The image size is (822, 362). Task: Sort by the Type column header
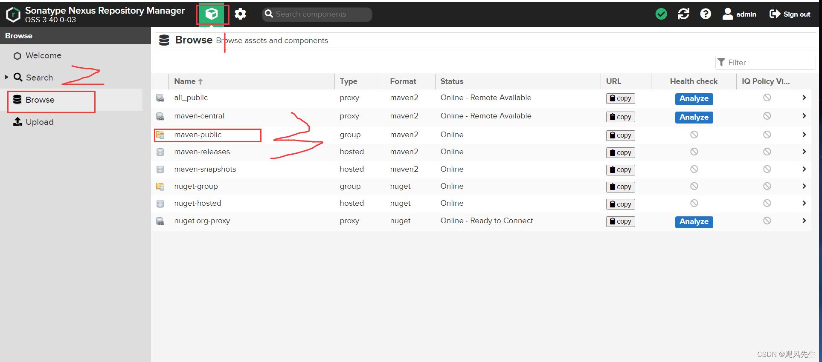coord(360,81)
